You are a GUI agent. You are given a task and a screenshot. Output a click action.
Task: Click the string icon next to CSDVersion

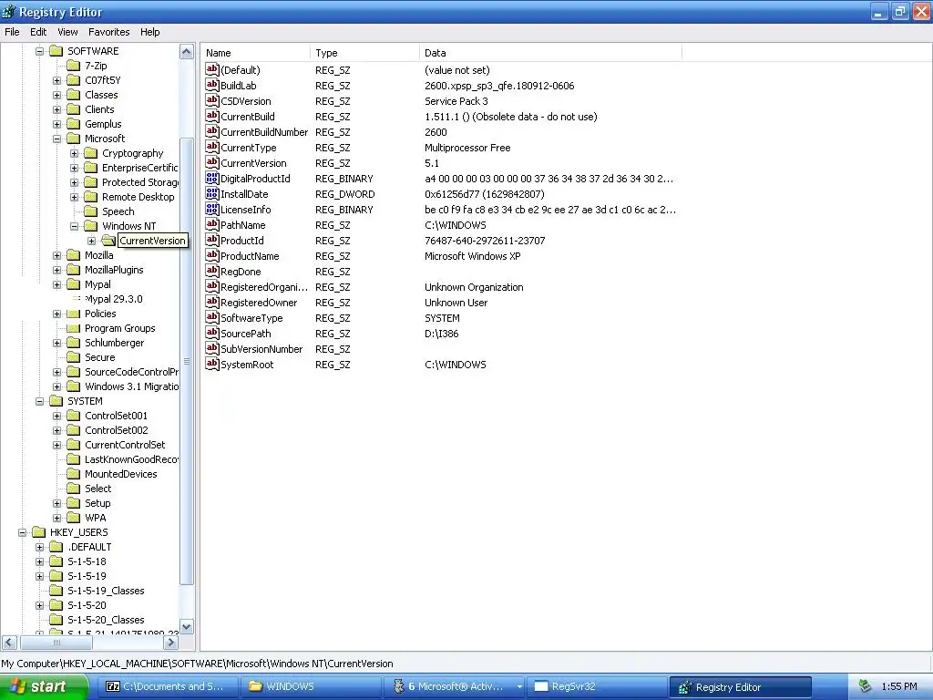(x=211, y=100)
